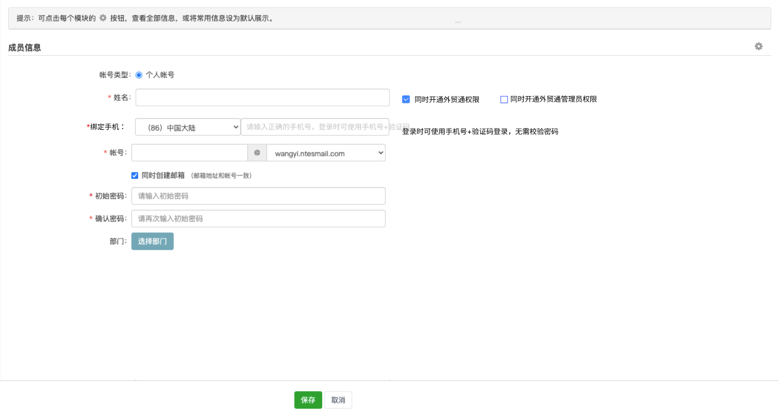Viewport: 778px width, 413px height.
Task: Click the 选择部门 button
Action: point(152,242)
